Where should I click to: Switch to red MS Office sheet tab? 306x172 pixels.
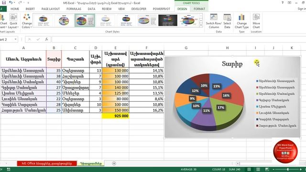pos(47,163)
